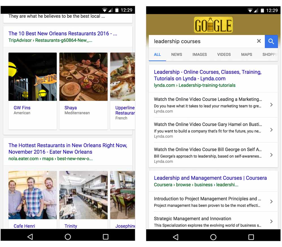Open the Upperline Restaurant link

tap(125, 110)
